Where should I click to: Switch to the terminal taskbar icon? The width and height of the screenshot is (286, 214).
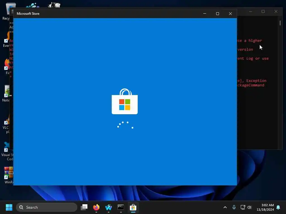point(121,207)
